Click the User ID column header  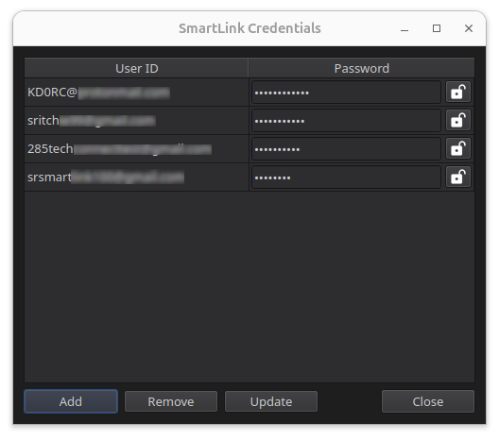tap(136, 68)
